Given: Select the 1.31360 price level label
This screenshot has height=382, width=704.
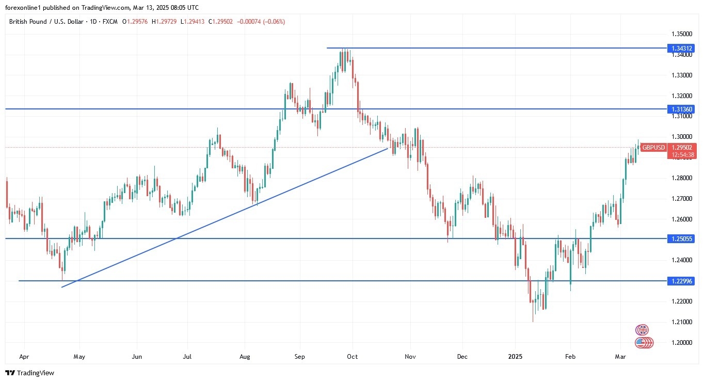Looking at the screenshot, I should tap(682, 109).
